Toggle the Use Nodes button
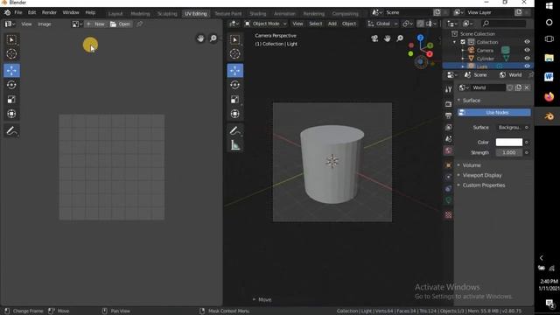 [x=493, y=113]
